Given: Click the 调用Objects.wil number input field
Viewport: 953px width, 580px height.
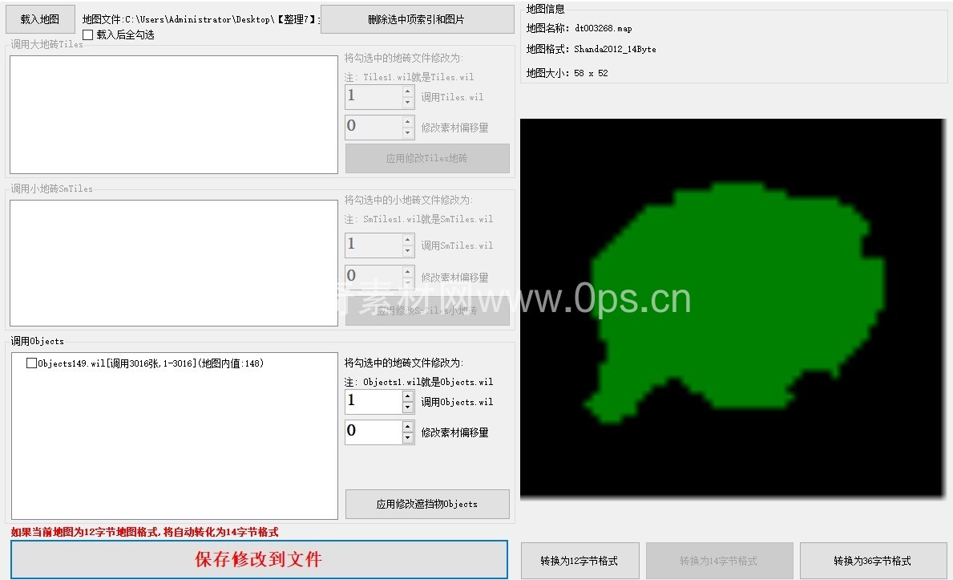Looking at the screenshot, I should [373, 402].
